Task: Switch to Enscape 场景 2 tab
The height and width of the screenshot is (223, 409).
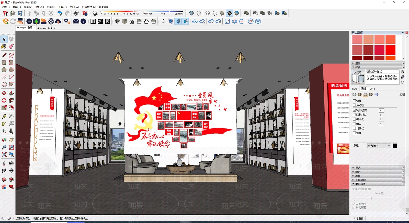Action: pyautogui.click(x=46, y=28)
